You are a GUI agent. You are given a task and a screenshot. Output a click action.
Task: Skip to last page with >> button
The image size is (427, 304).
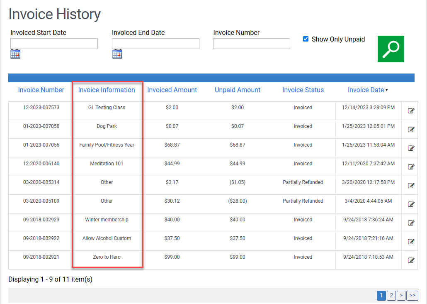[412, 295]
